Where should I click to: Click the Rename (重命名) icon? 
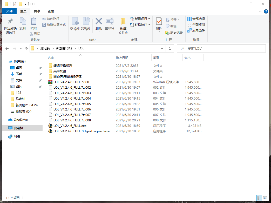[x=110, y=22]
